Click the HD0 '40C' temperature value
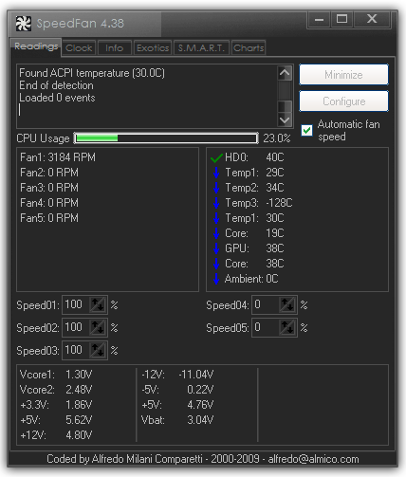Viewport: 406px width, 477px height. click(x=275, y=157)
